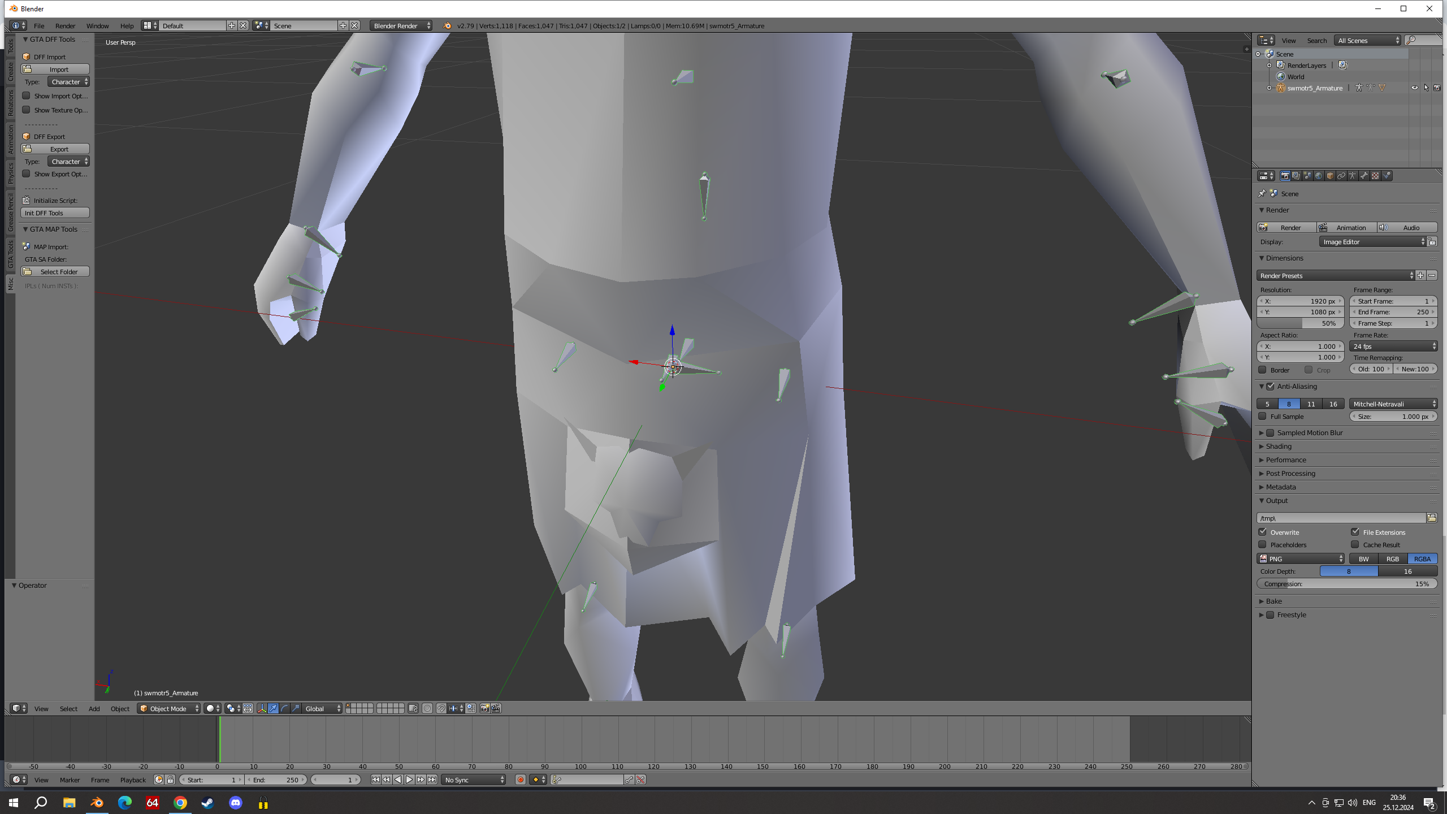Open the World properties tab icon

1319,176
